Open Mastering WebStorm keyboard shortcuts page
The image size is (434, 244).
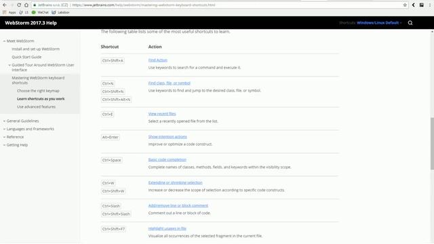pyautogui.click(x=38, y=80)
